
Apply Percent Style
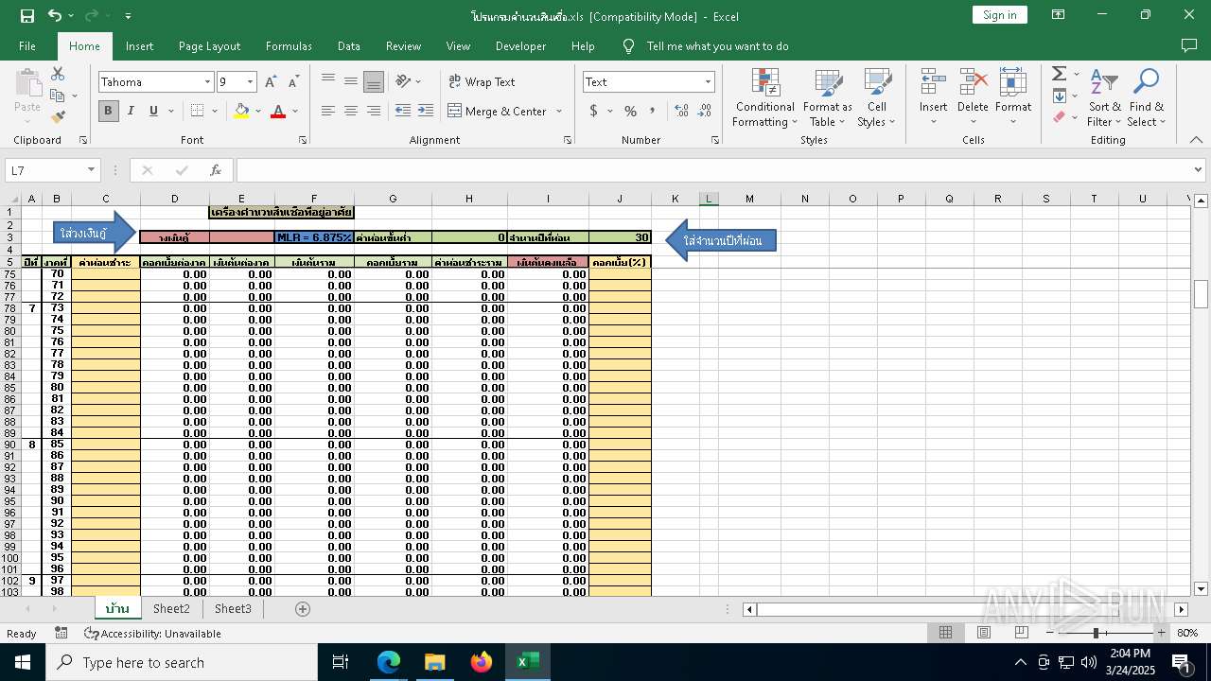pos(630,111)
